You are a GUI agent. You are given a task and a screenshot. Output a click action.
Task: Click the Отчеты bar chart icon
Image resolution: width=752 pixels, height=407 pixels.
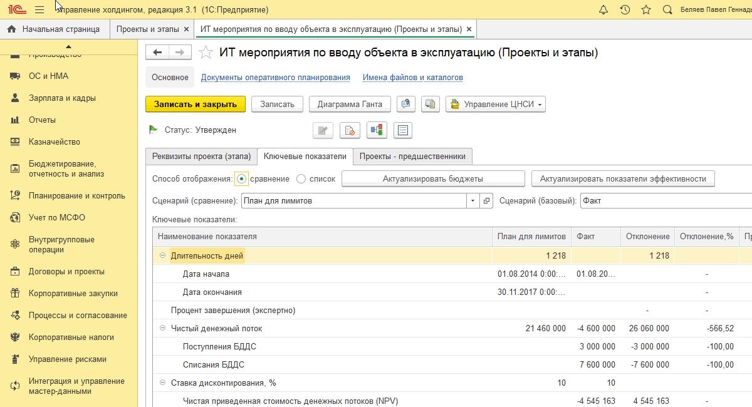point(16,120)
